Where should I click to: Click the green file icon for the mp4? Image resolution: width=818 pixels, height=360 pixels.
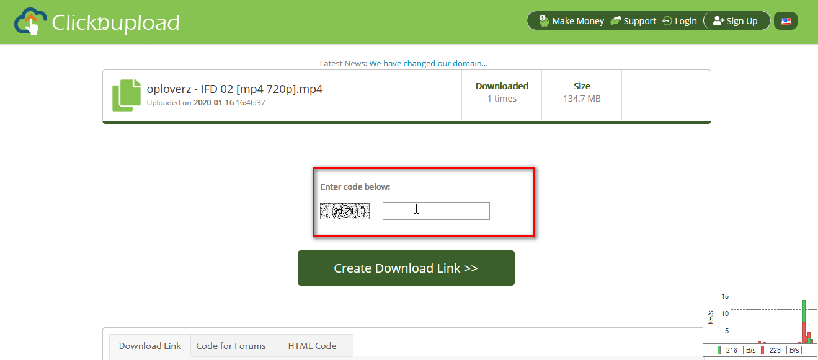coord(126,94)
